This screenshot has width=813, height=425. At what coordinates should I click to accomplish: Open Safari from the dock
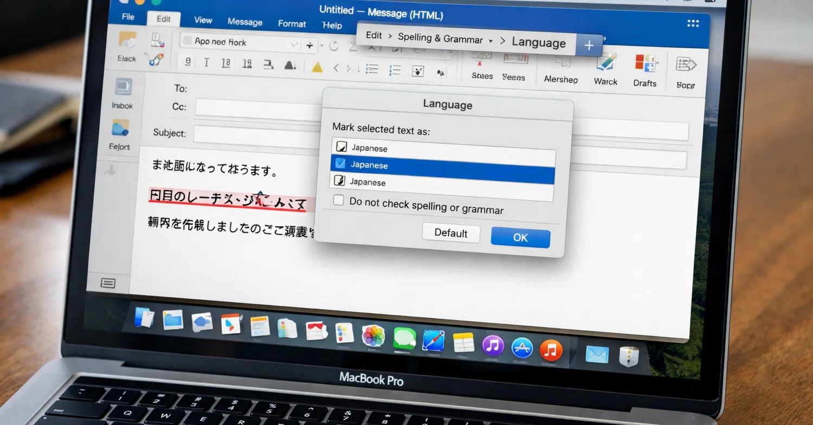pos(433,341)
